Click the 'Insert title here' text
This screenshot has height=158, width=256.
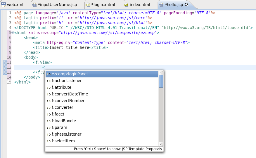click(69, 47)
